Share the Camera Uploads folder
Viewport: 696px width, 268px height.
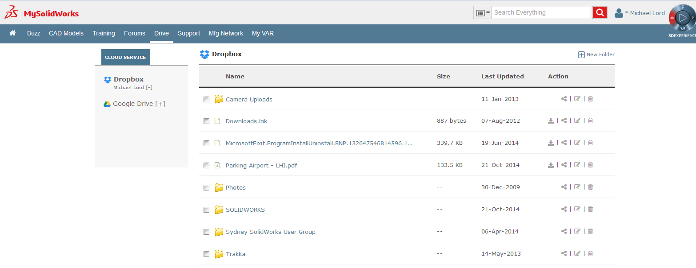564,99
